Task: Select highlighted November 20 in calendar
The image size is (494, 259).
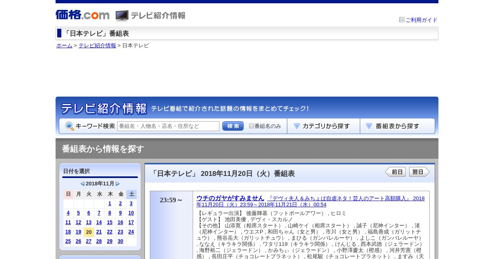Action: click(89, 232)
